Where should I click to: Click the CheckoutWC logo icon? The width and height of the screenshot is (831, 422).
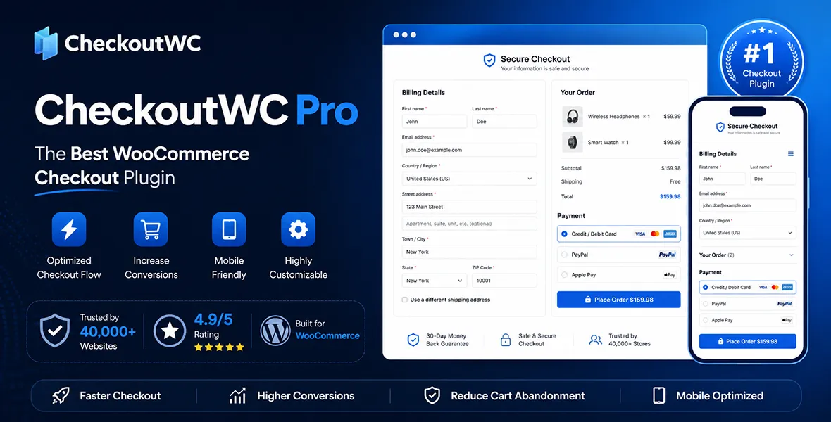point(46,44)
